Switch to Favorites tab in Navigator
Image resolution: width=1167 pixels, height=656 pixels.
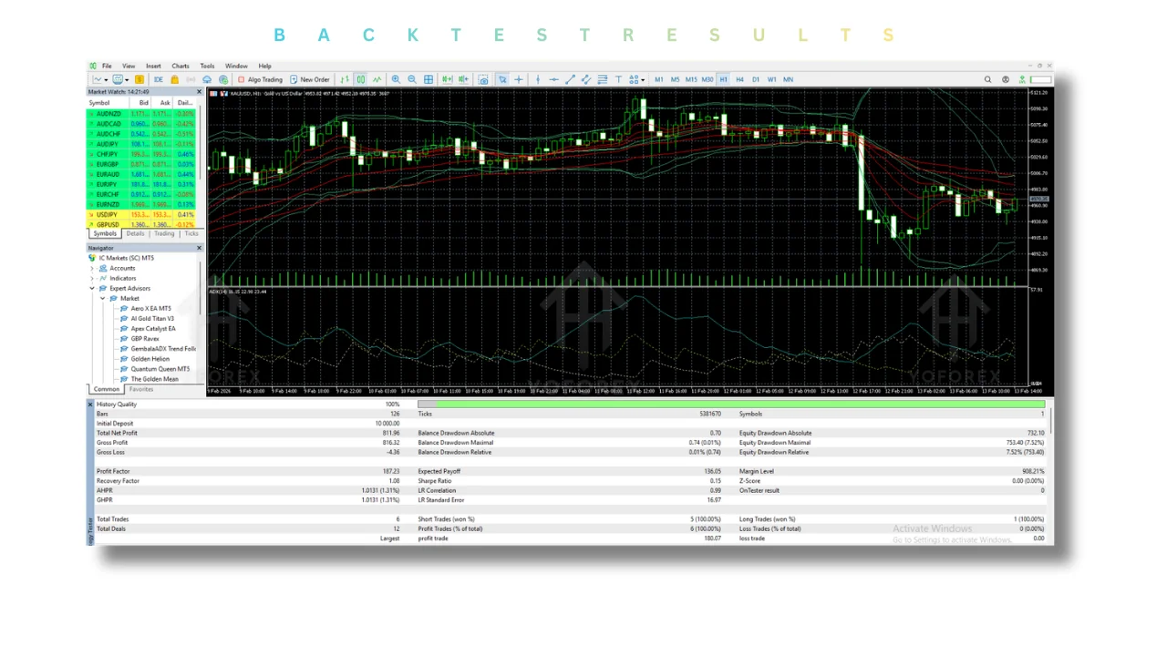coord(141,390)
